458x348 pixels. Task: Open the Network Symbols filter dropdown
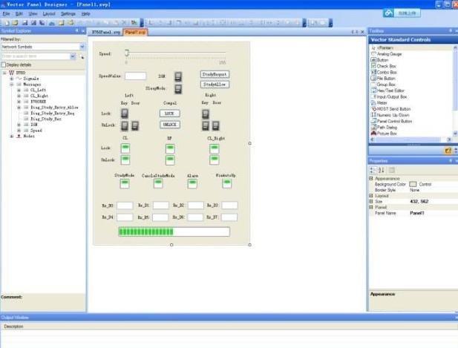coord(82,47)
